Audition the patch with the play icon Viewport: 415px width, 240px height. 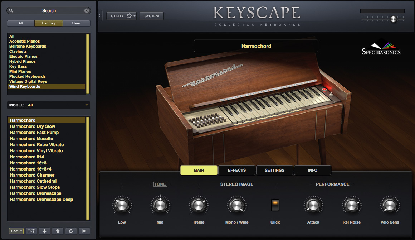pyautogui.click(x=83, y=231)
